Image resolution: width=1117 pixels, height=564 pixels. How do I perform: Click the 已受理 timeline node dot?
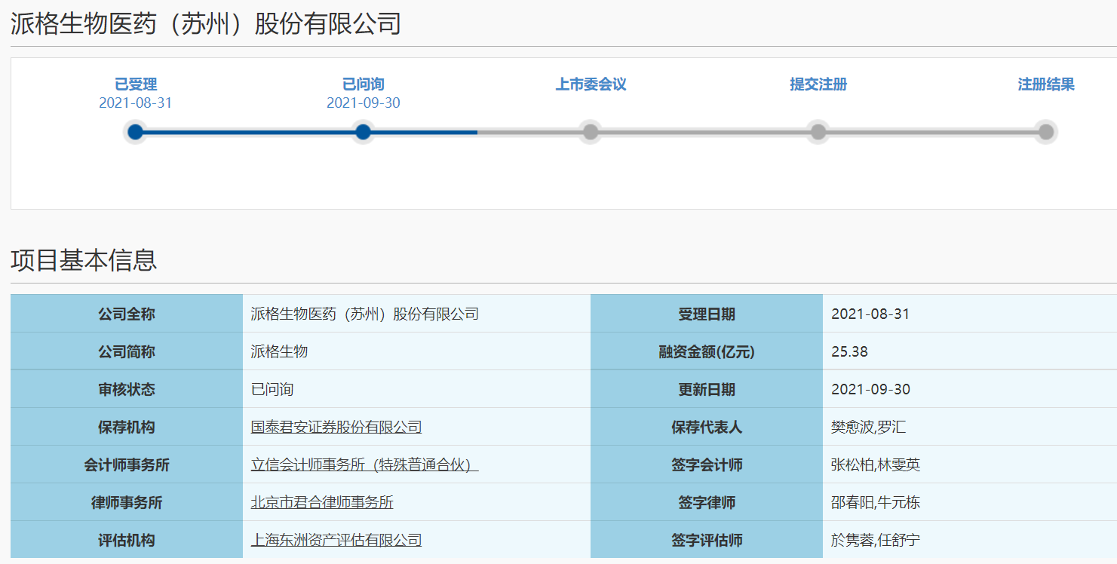tap(135, 132)
